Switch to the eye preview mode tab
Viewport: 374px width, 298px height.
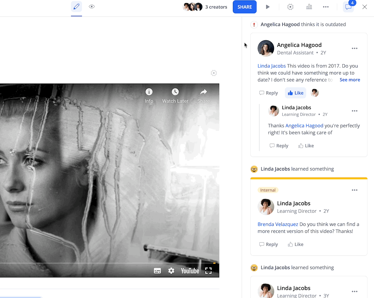pyautogui.click(x=92, y=7)
